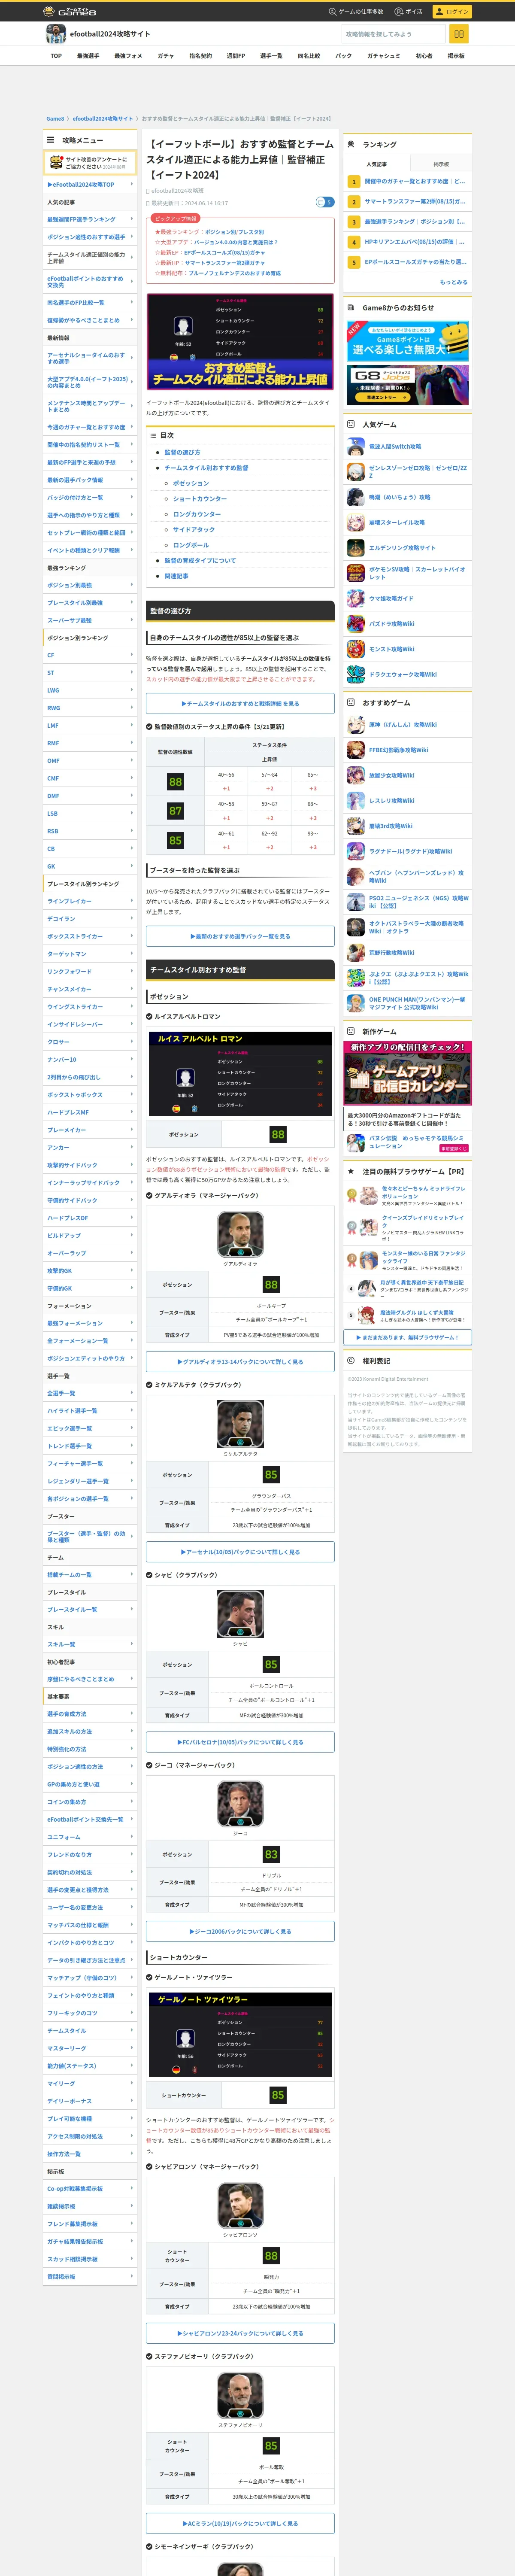Open the ラインブレイカー sidebar link
The height and width of the screenshot is (2576, 515).
click(x=69, y=901)
